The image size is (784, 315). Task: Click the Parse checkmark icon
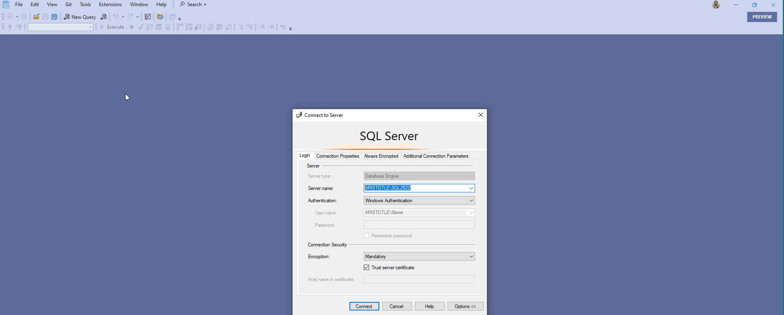coord(141,27)
